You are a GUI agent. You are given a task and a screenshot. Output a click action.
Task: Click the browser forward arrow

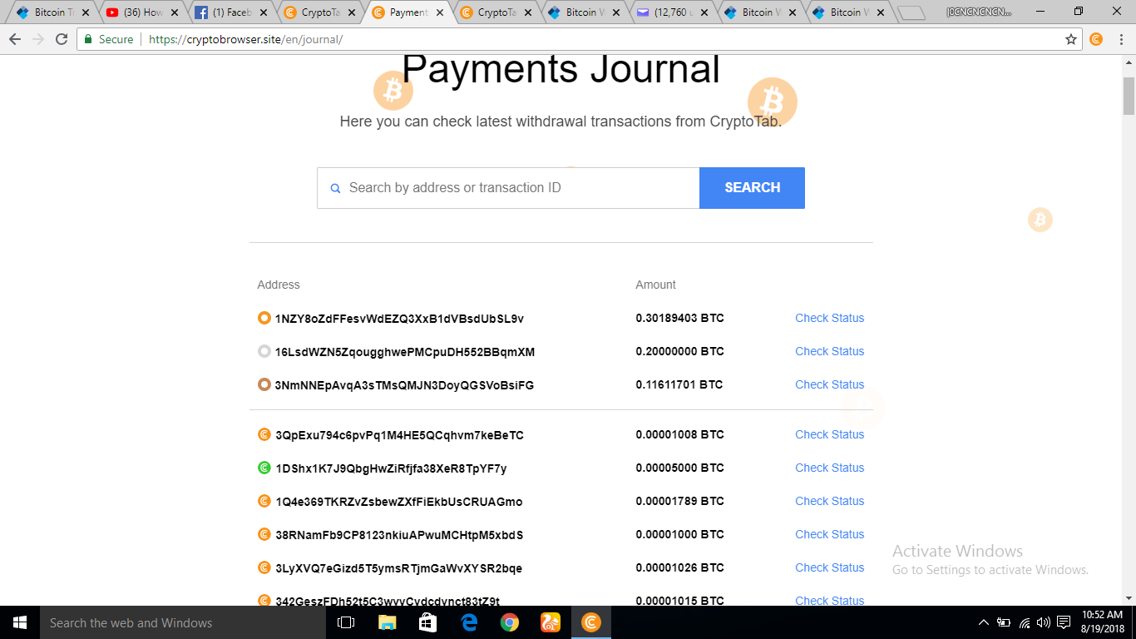point(38,39)
